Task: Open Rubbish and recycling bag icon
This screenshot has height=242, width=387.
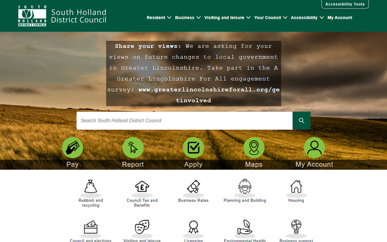Action: [x=91, y=187]
